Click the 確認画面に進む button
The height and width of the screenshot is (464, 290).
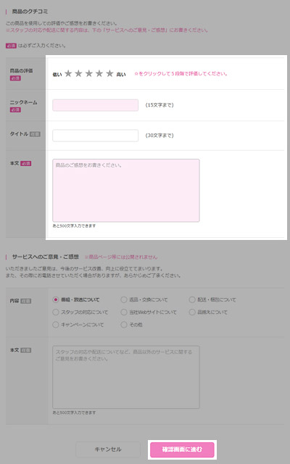(x=182, y=449)
